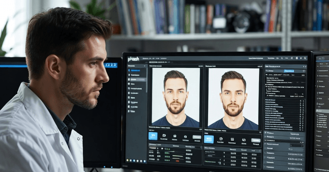The height and width of the screenshot is (172, 329).
Task: Expand the first collapsible section below the right panel list
Action: tap(284, 133)
